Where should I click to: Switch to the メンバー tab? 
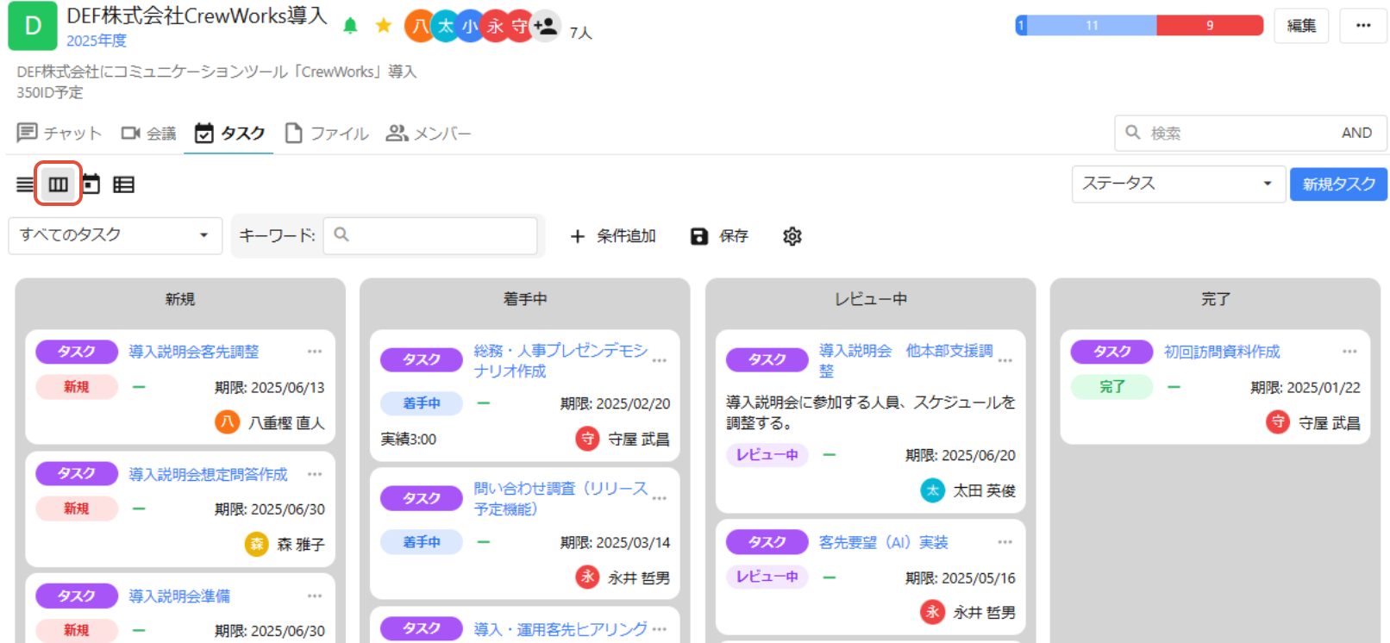coord(429,134)
